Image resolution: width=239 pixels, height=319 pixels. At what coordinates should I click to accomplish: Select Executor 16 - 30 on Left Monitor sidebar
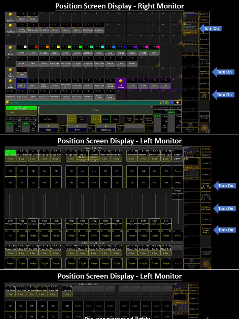click(x=206, y=197)
